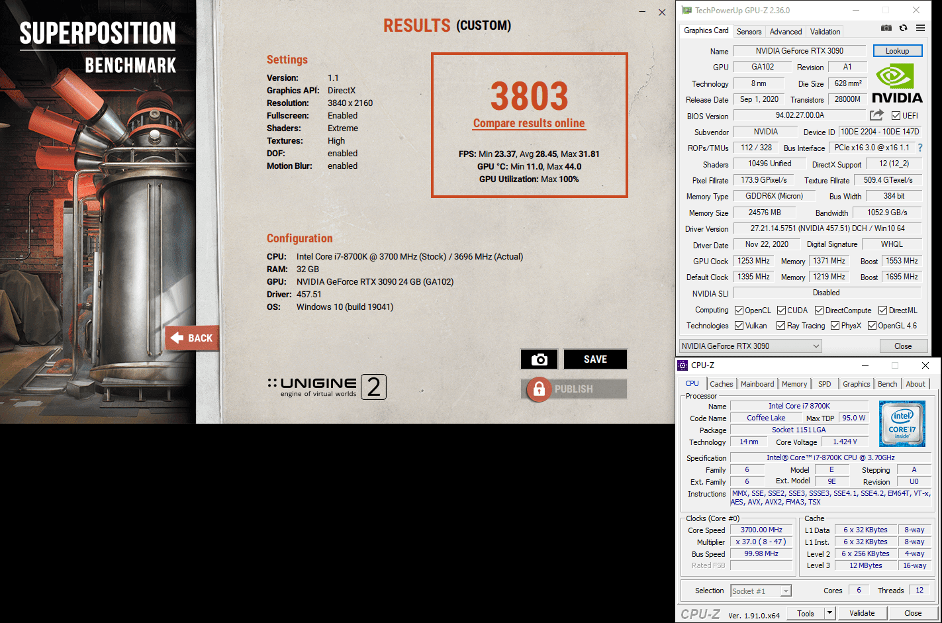Select the CPU tab in CPU-Z
Screen dimensions: 942x623
coord(692,383)
